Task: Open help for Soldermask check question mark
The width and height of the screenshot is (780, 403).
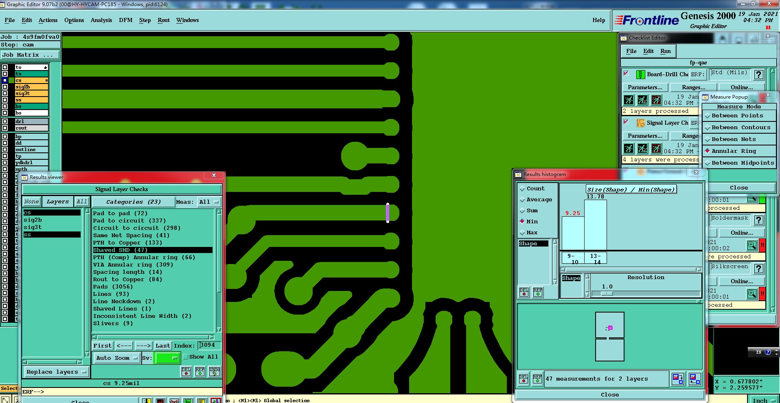Action: point(758,220)
